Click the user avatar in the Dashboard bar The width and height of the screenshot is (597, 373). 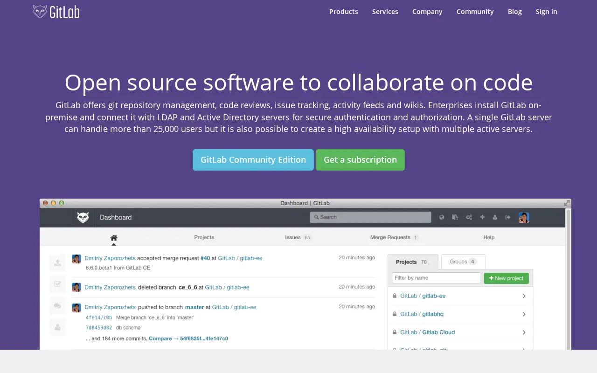524,217
